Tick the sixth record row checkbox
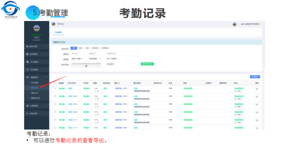Screen dimensions: 291x163 pyautogui.click(x=55, y=128)
